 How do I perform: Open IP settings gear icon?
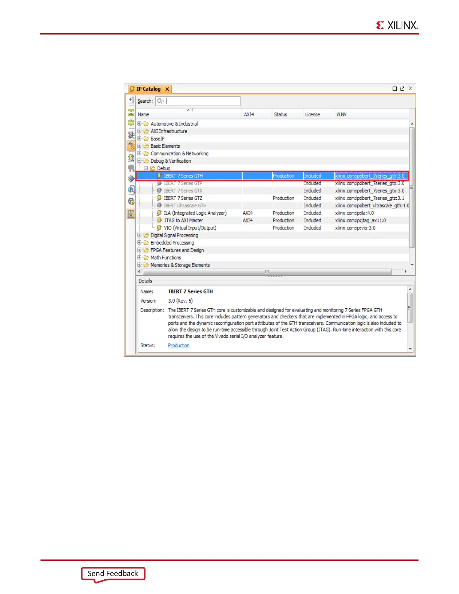click(x=131, y=201)
